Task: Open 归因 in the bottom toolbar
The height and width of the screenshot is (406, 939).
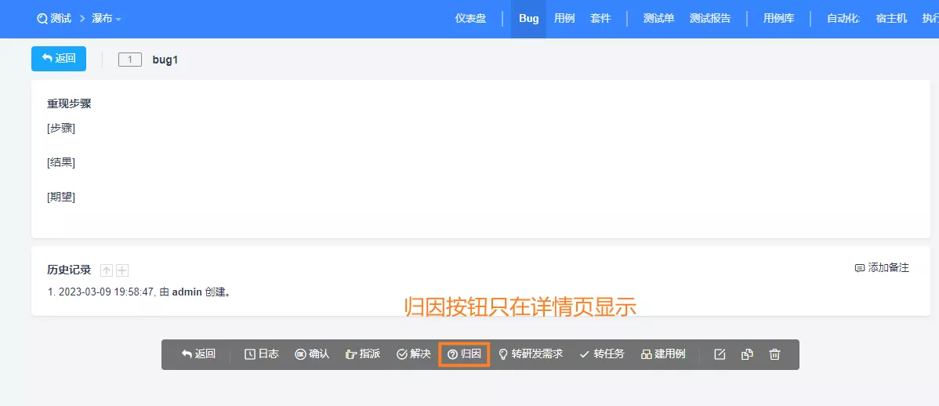Action: 465,354
